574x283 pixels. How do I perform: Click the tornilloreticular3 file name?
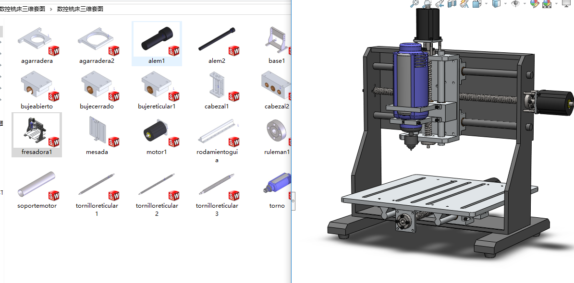(x=217, y=210)
